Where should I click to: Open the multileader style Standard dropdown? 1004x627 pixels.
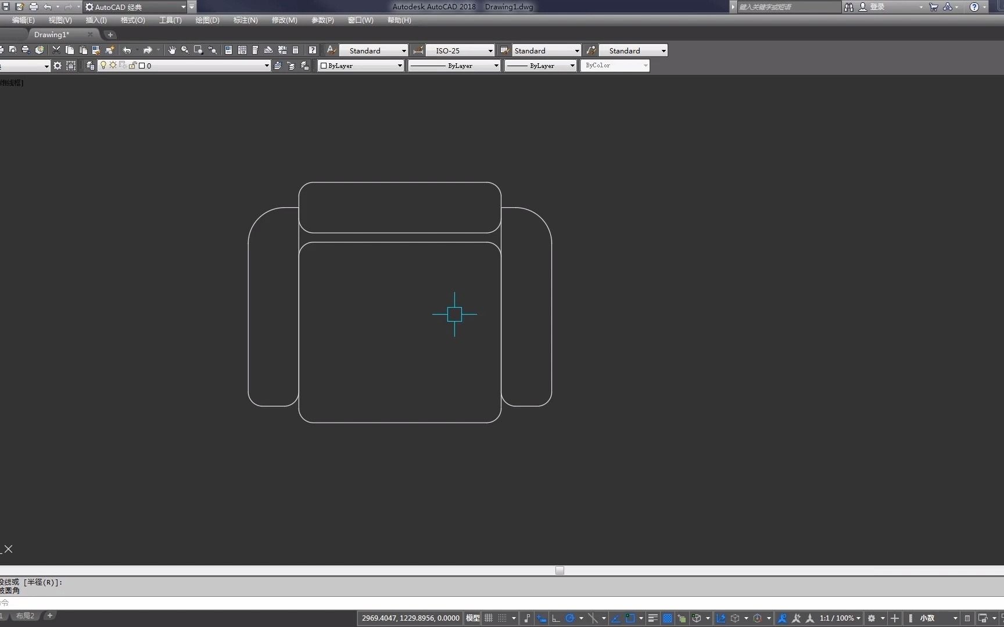click(633, 51)
